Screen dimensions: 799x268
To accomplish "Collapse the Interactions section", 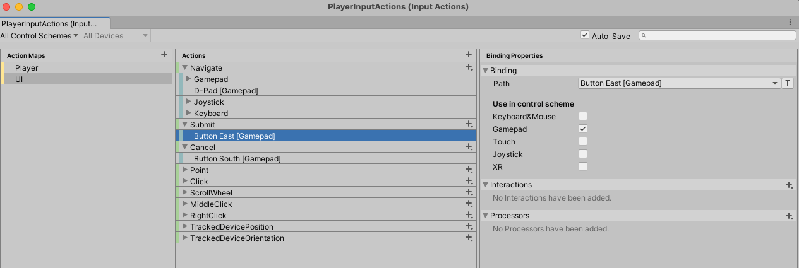I will (486, 185).
